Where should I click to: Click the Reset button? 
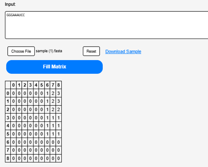(91, 51)
